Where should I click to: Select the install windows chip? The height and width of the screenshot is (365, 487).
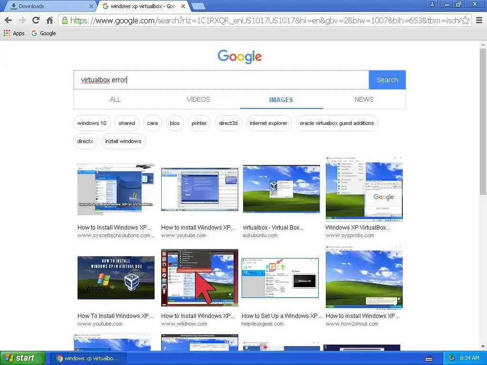click(x=123, y=141)
